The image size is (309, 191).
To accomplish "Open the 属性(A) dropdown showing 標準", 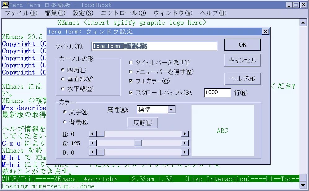I will [156, 109].
